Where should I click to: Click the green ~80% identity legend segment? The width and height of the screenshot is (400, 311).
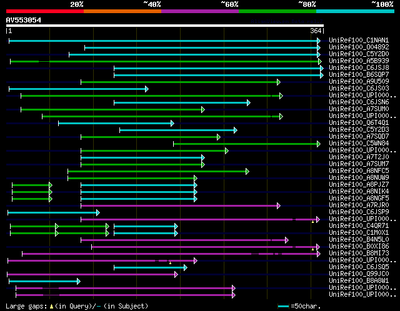click(x=277, y=11)
